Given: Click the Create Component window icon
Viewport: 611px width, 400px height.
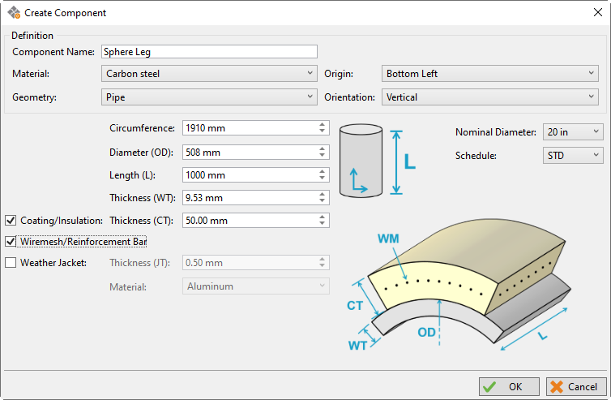Looking at the screenshot, I should point(14,13).
